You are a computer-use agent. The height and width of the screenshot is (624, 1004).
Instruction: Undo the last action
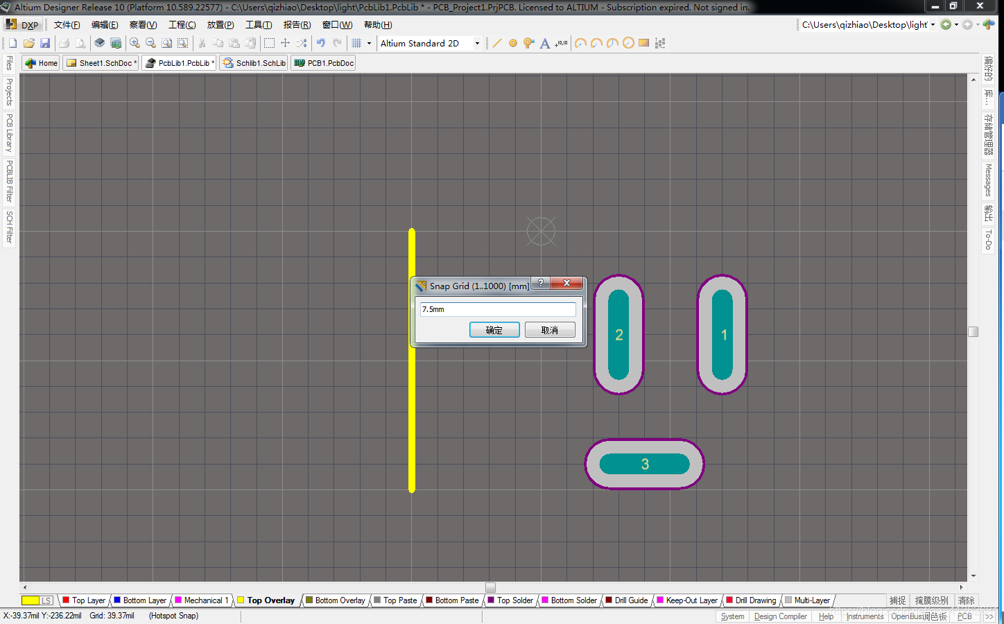coord(321,43)
